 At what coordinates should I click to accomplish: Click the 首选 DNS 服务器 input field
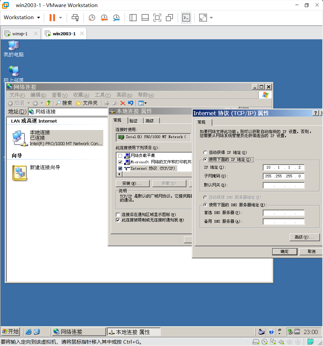(284, 213)
